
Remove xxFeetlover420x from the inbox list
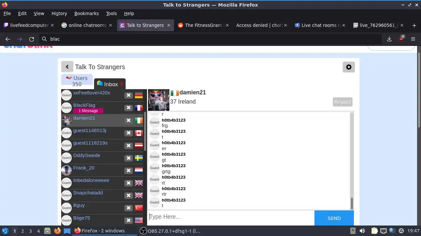[x=129, y=95]
